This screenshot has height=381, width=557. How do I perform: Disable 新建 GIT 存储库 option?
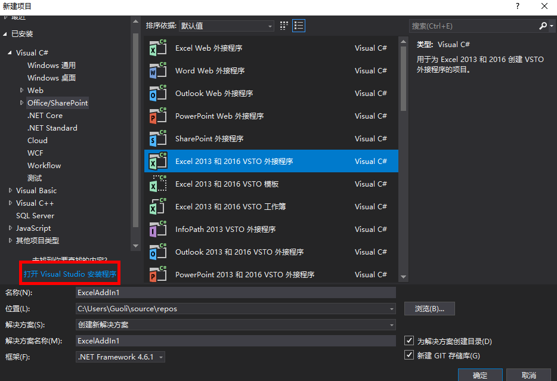(x=410, y=355)
